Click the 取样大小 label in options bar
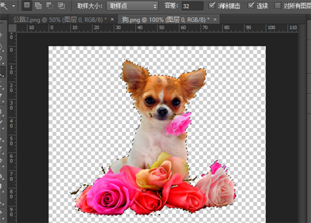Image resolution: width=311 pixels, height=223 pixels. pyautogui.click(x=90, y=6)
